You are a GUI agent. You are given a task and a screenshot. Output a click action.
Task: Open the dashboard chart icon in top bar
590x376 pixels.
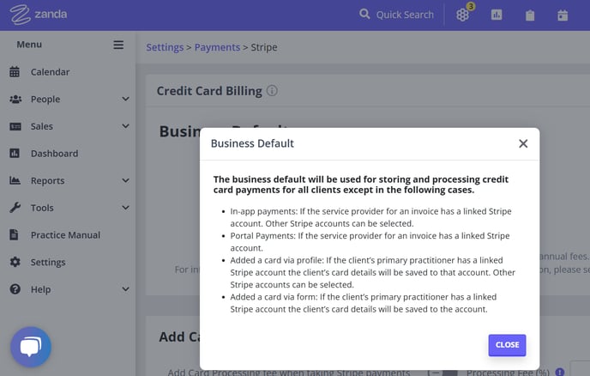[x=497, y=15]
